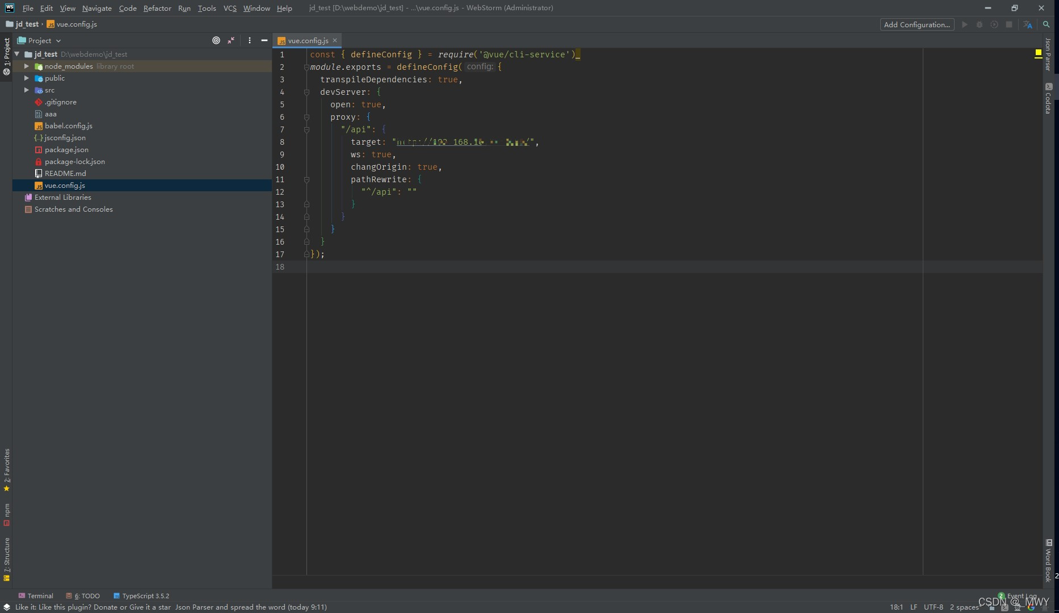Open the VCS menu
The image size is (1059, 613).
coord(230,8)
